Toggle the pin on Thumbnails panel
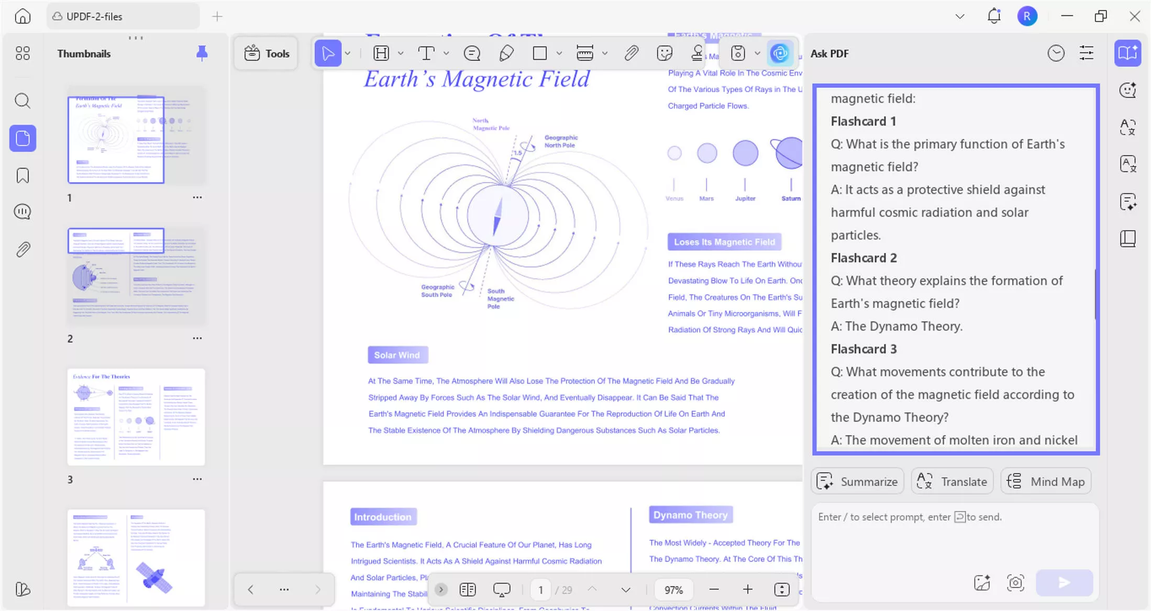The height and width of the screenshot is (611, 1151). 202,53
